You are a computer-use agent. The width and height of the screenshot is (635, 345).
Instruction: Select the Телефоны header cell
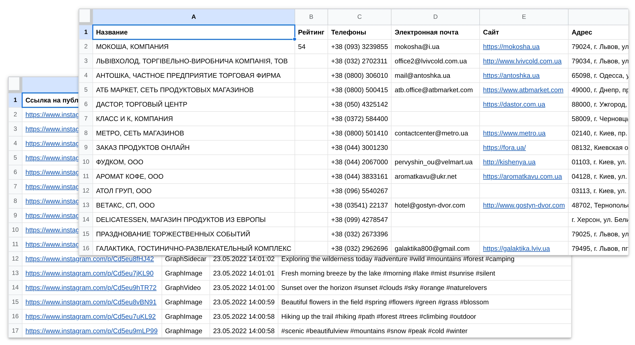(x=360, y=32)
